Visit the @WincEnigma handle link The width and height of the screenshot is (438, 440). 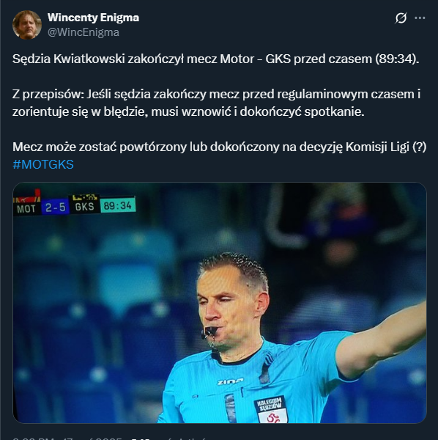(x=83, y=32)
